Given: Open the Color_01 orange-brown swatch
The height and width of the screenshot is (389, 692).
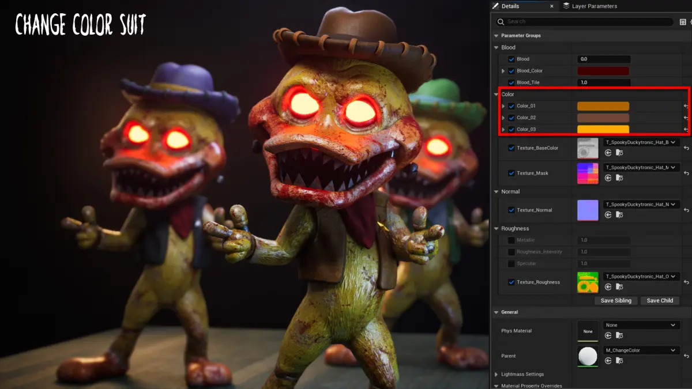Looking at the screenshot, I should click(603, 106).
